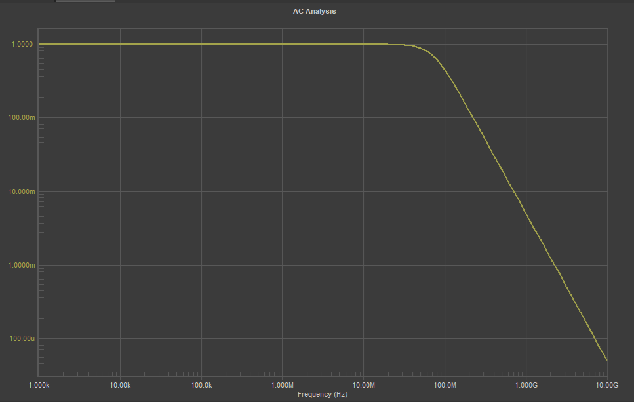Select the 10.000m y-axis label
Image resolution: width=634 pixels, height=402 pixels.
[x=22, y=191]
